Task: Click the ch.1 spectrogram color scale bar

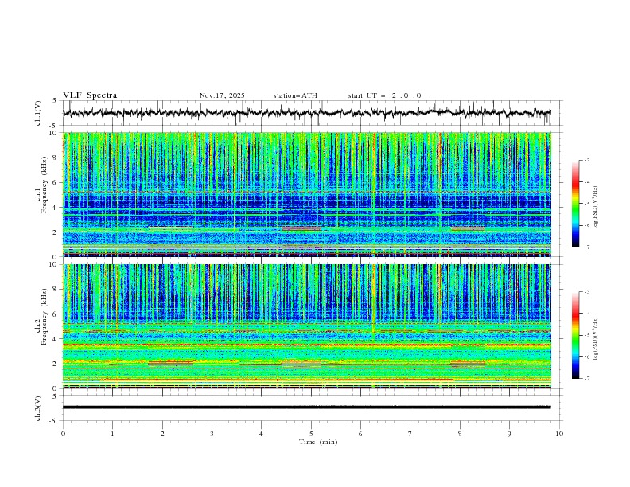Action: [575, 203]
